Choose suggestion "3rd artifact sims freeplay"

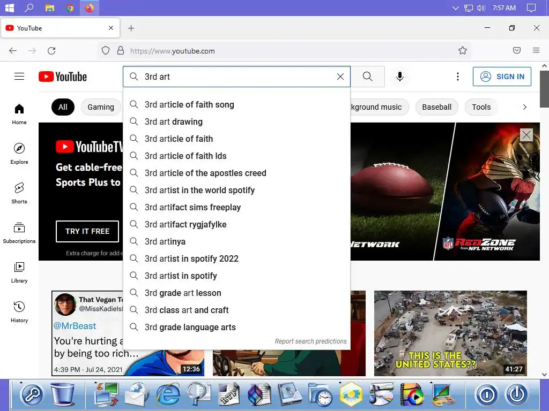[x=236, y=207]
